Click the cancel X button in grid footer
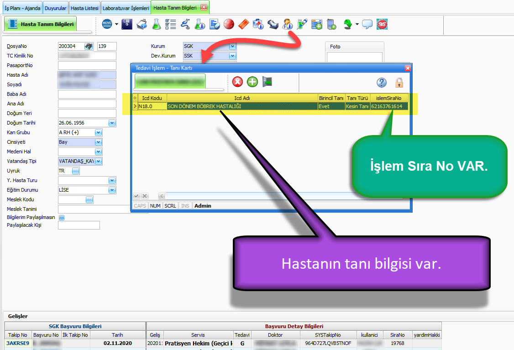514x350 pixels. click(x=145, y=196)
